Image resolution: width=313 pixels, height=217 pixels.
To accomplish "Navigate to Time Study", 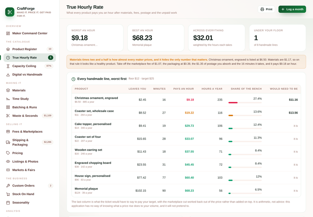I will coord(30,99).
